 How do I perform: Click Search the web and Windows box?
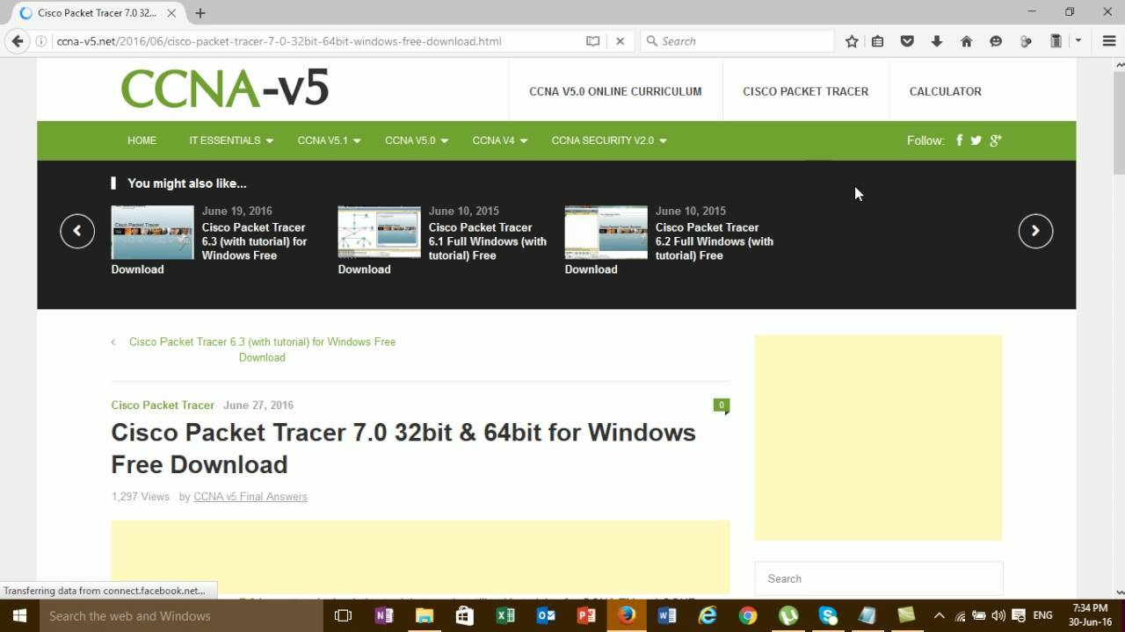182,616
